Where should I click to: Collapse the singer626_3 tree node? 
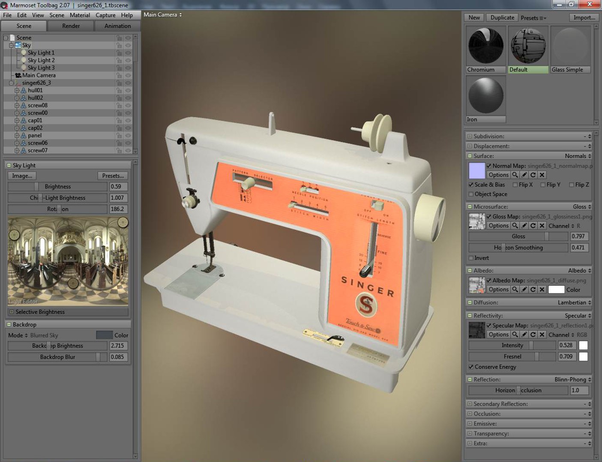pos(12,83)
